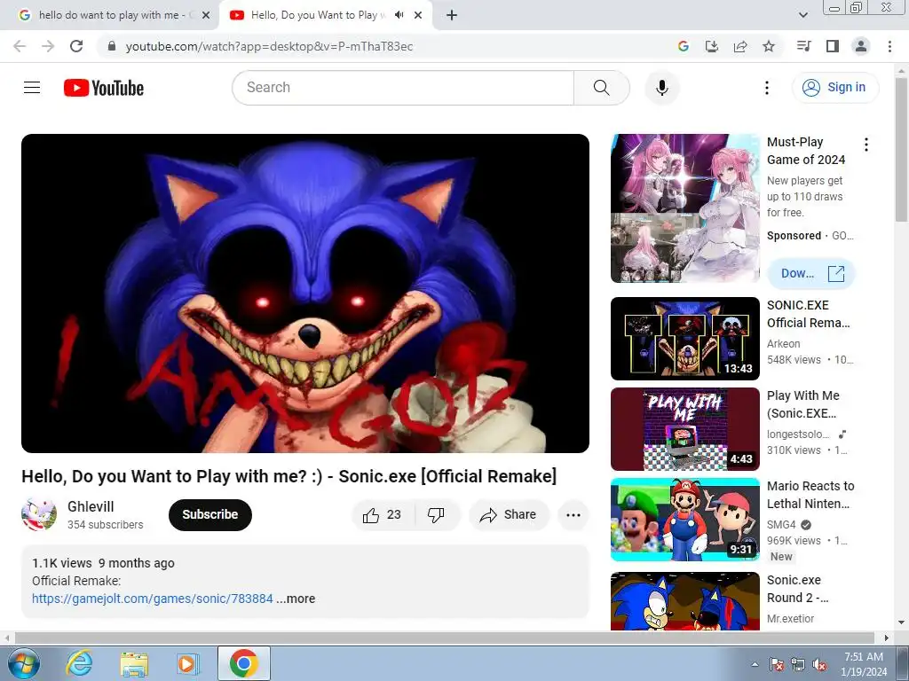
Task: Click the Ghlevill channel avatar
Action: pos(39,514)
